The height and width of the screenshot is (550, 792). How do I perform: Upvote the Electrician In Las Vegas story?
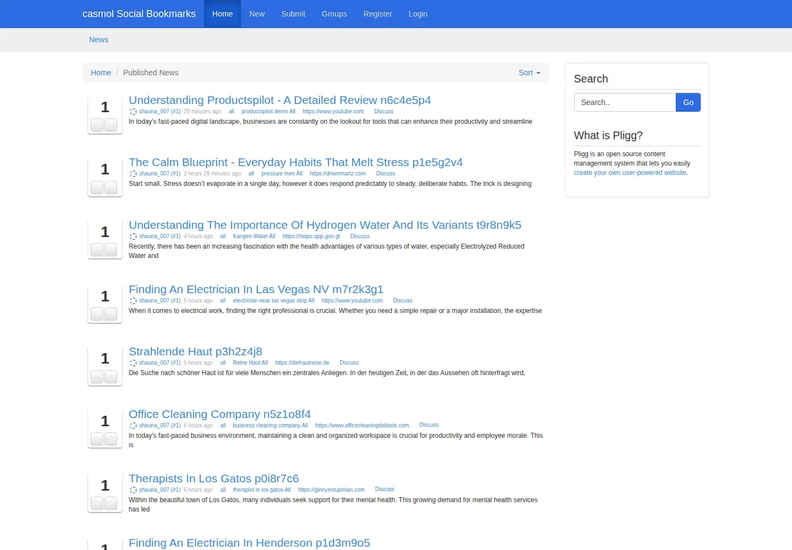pyautogui.click(x=97, y=314)
